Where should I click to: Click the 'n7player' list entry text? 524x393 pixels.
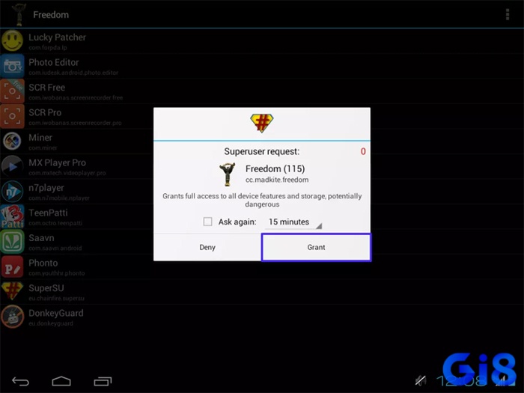tap(46, 188)
